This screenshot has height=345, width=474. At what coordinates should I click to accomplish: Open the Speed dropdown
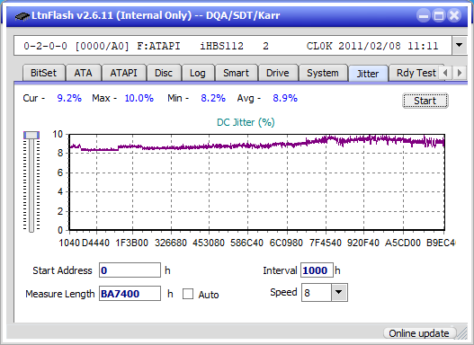click(339, 292)
